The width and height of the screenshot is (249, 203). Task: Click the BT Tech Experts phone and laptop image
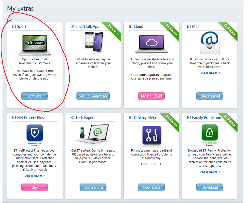(x=93, y=134)
